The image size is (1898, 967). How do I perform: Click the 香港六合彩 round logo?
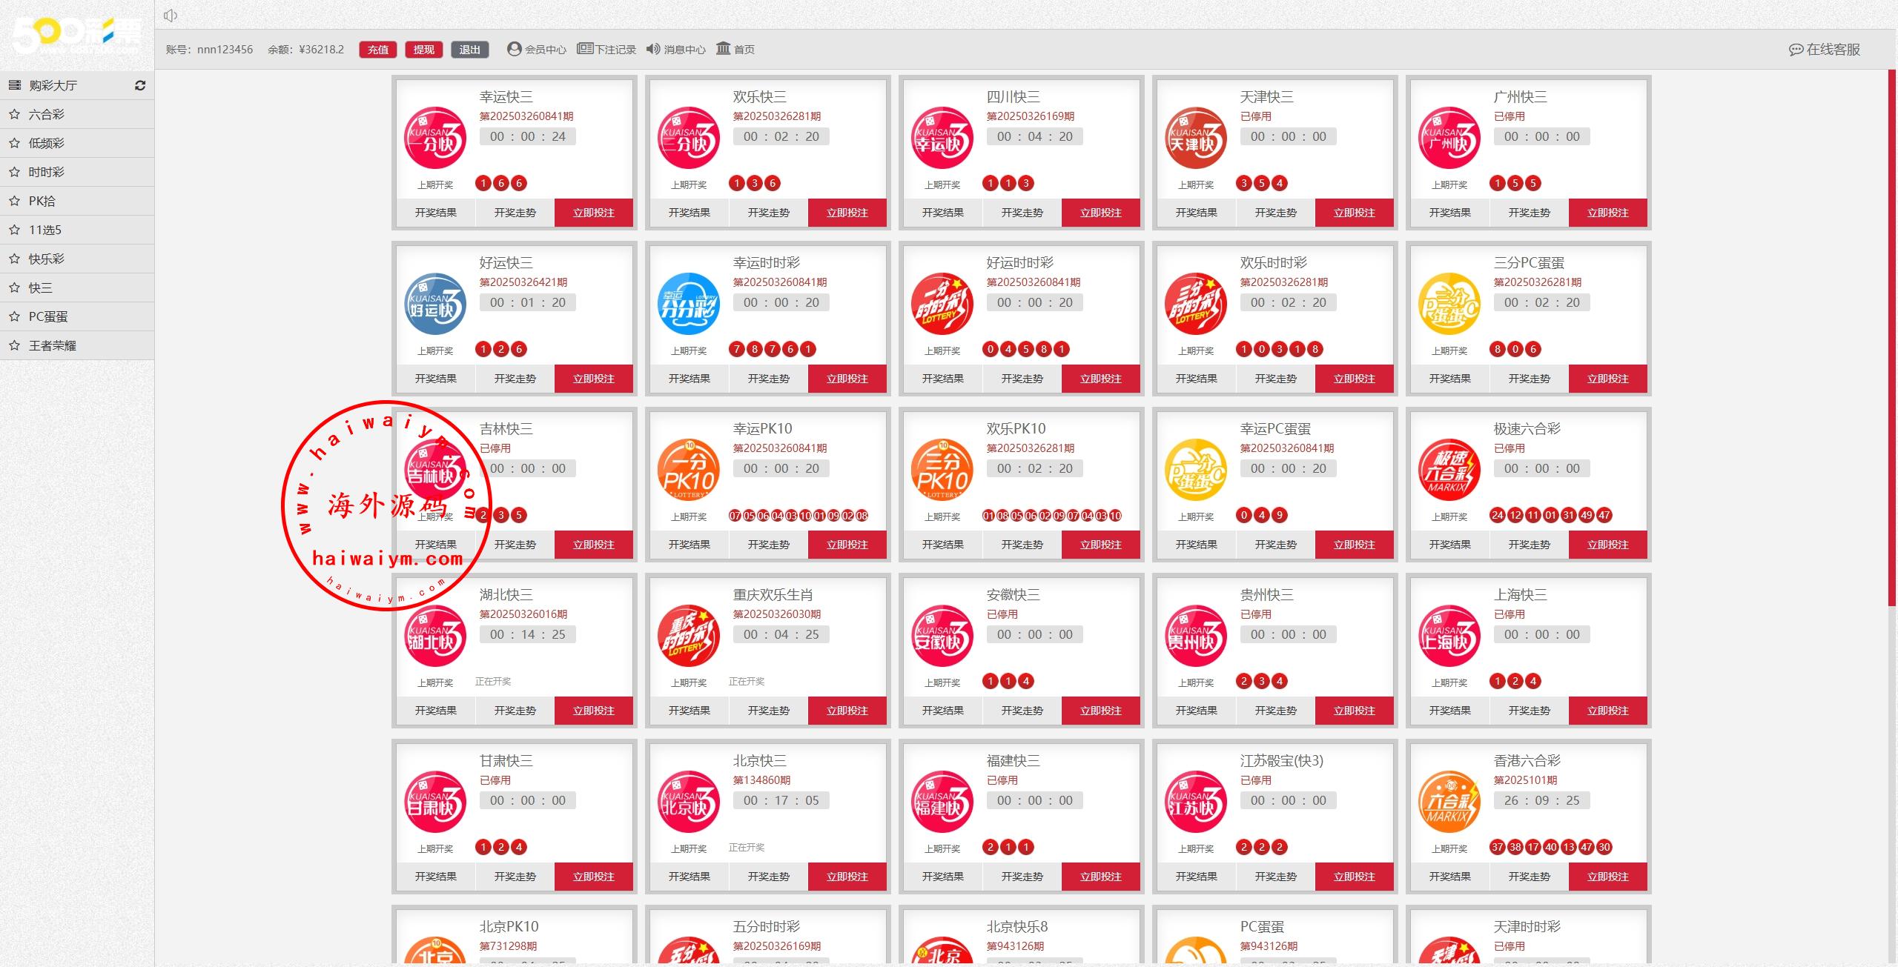[x=1449, y=802]
